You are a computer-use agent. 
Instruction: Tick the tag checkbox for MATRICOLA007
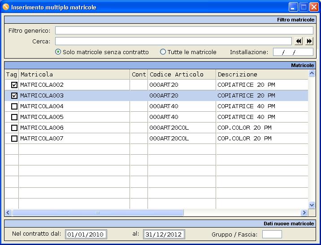[14, 139]
